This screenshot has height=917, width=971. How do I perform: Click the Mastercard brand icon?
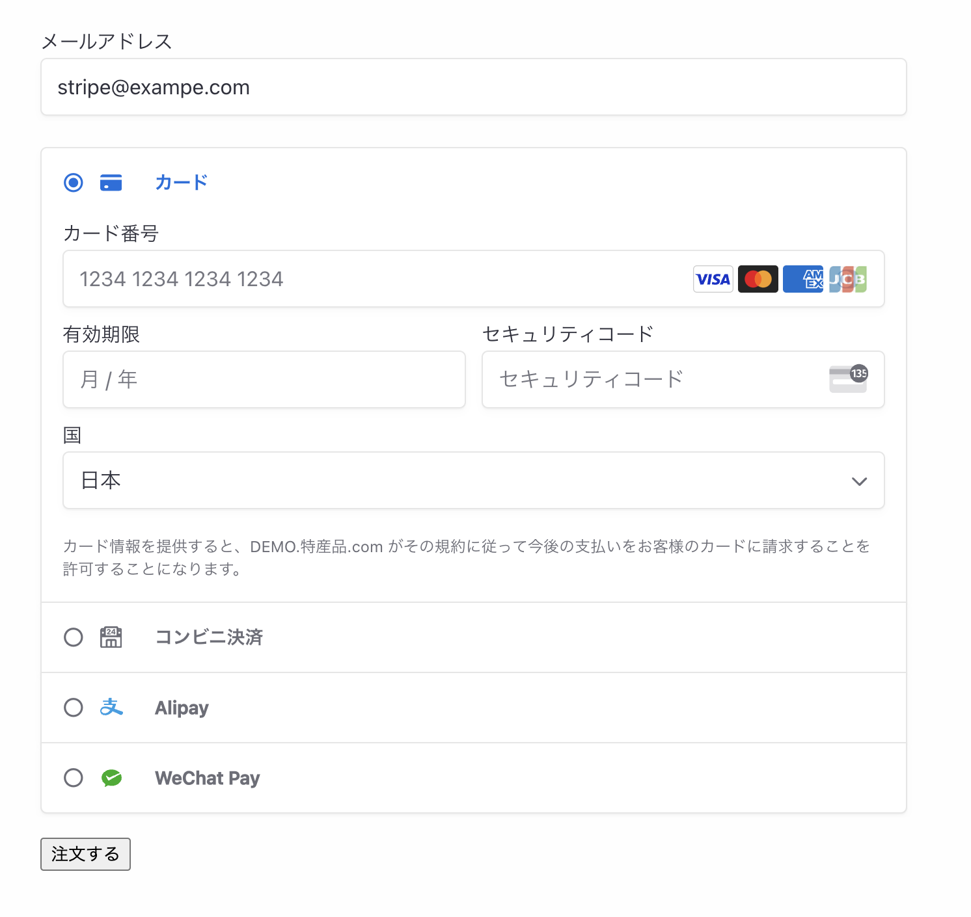point(758,279)
